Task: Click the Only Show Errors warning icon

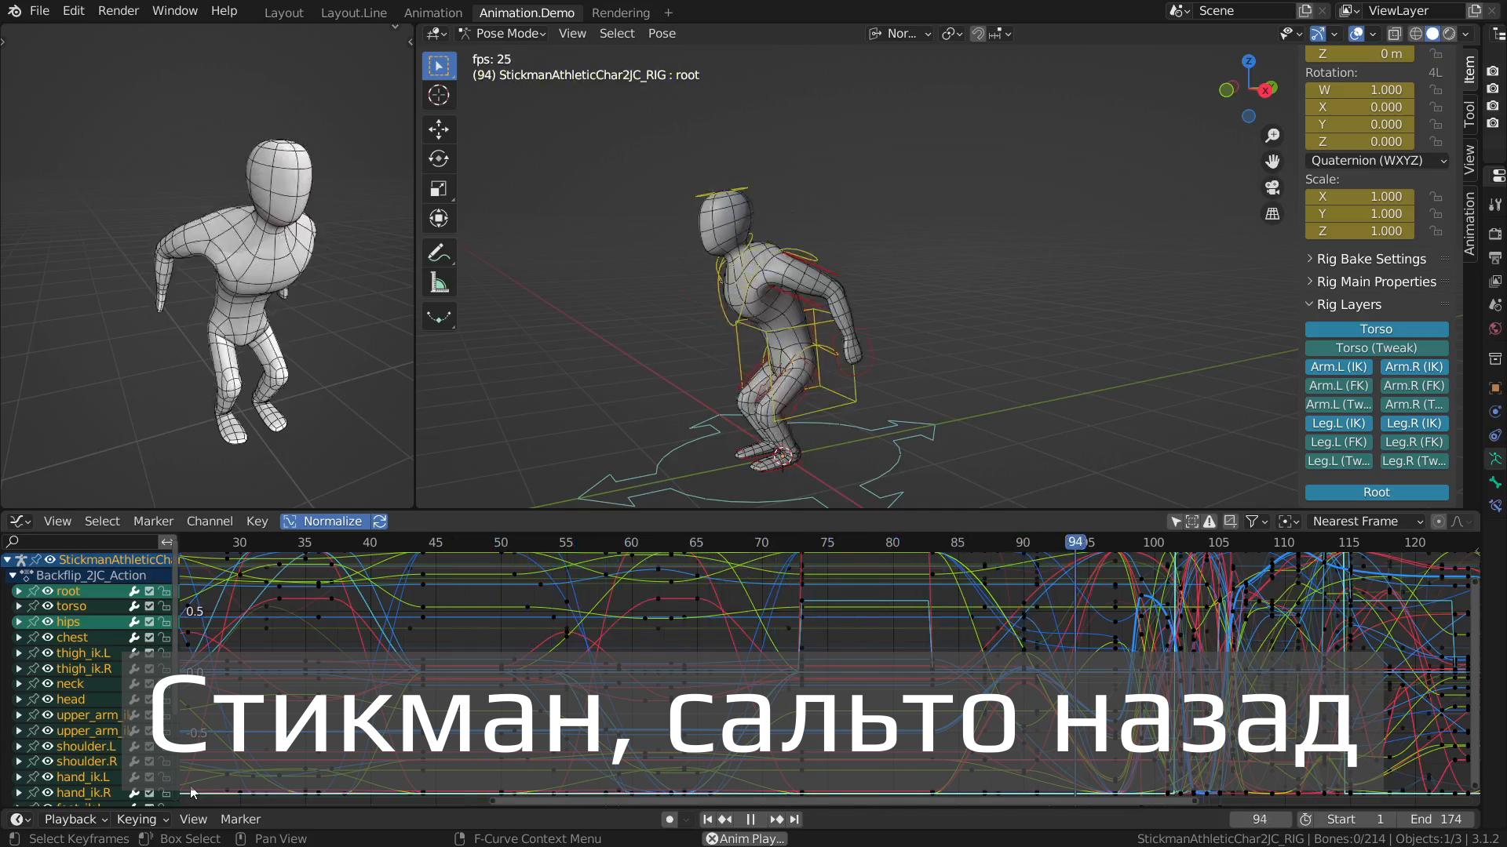Action: [1210, 521]
